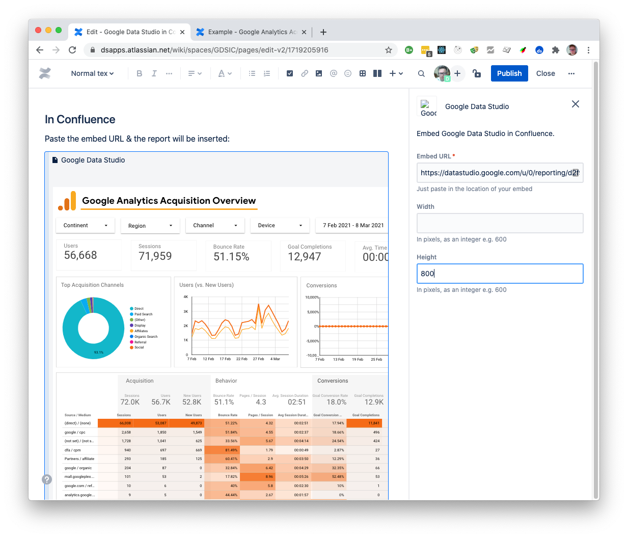
Task: Click the Publish button
Action: click(509, 73)
